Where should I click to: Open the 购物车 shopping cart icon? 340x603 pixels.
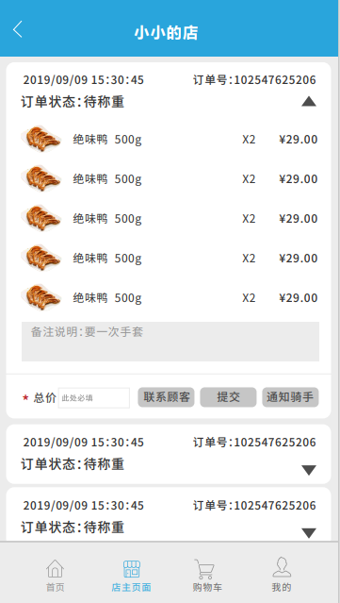coord(204,569)
